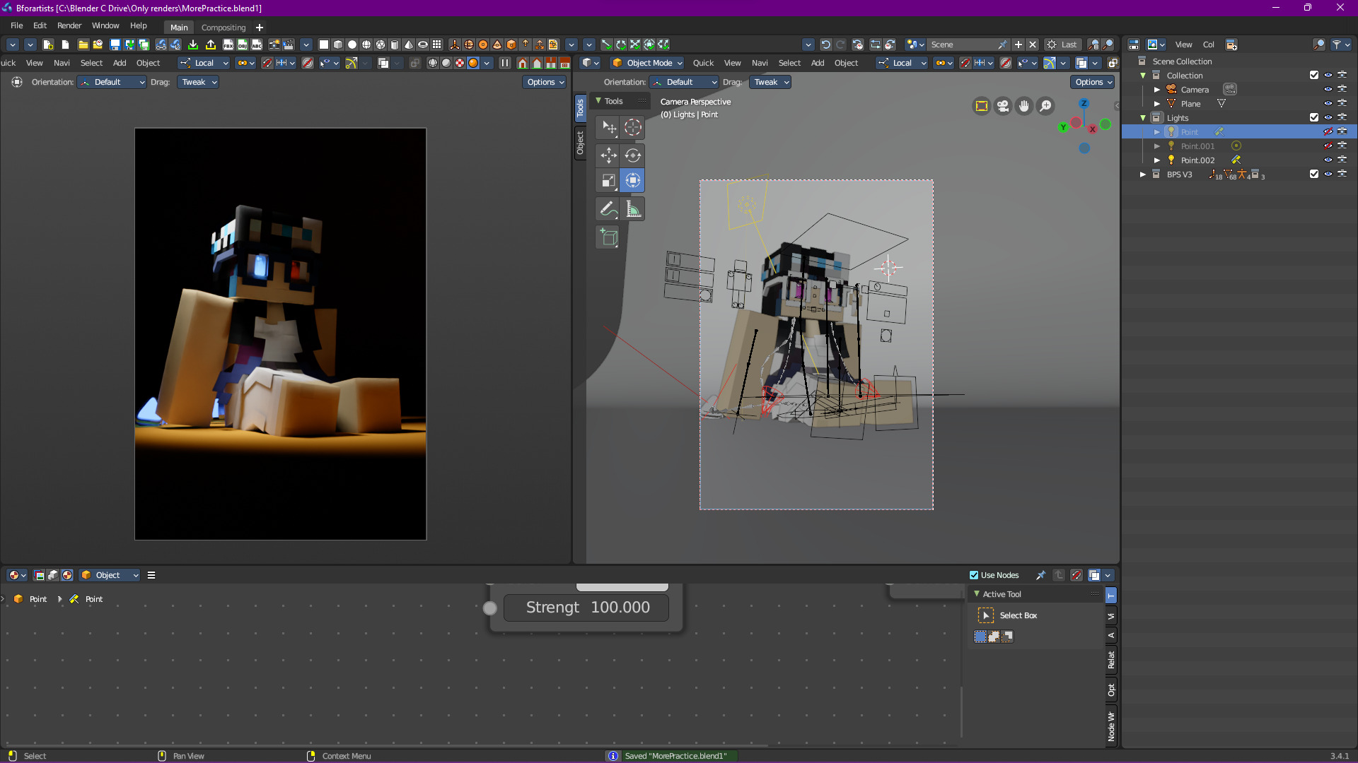The height and width of the screenshot is (763, 1358).
Task: Switch to the Compositing workspace tab
Action: (224, 28)
